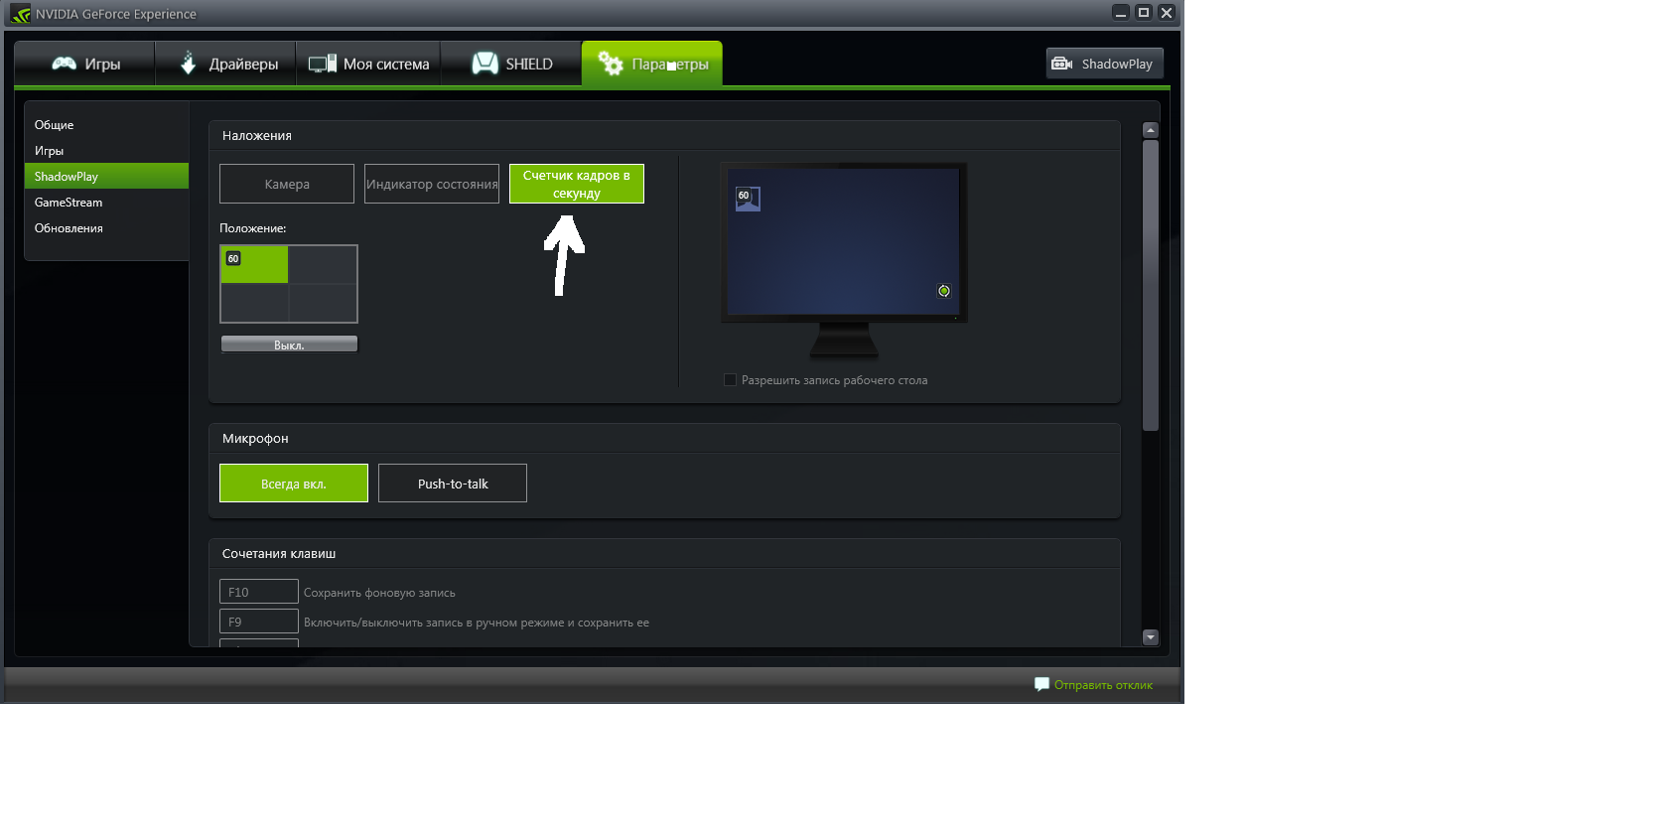Set overlay position to top-left quadrant
Image resolution: width=1661 pixels, height=832 pixels.
[x=255, y=265]
